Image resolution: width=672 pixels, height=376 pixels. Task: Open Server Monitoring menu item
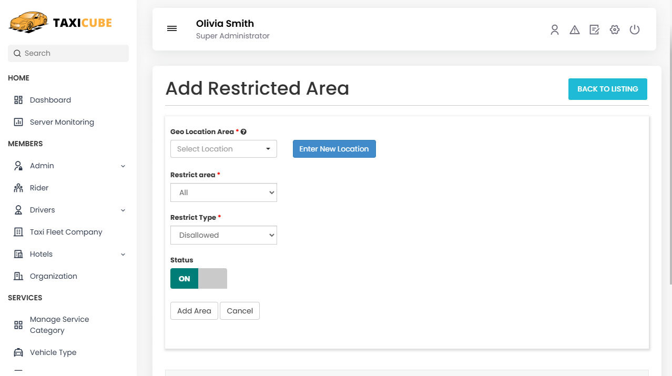[x=62, y=122]
